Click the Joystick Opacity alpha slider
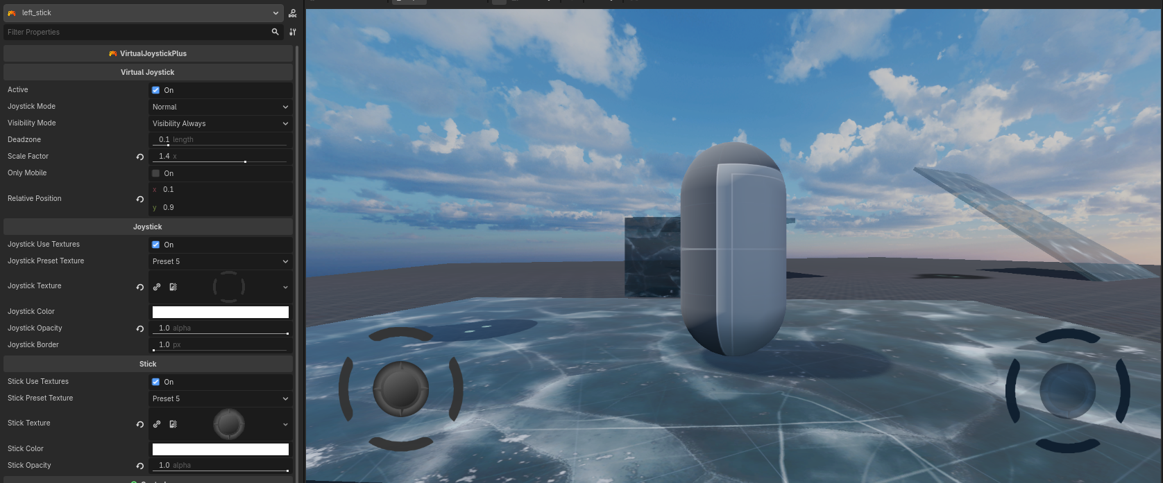Screen dimensions: 1163x483 point(221,328)
